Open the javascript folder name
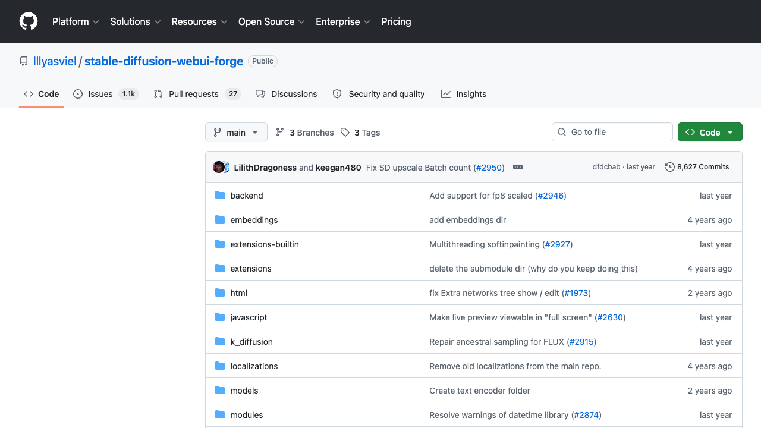 click(249, 317)
